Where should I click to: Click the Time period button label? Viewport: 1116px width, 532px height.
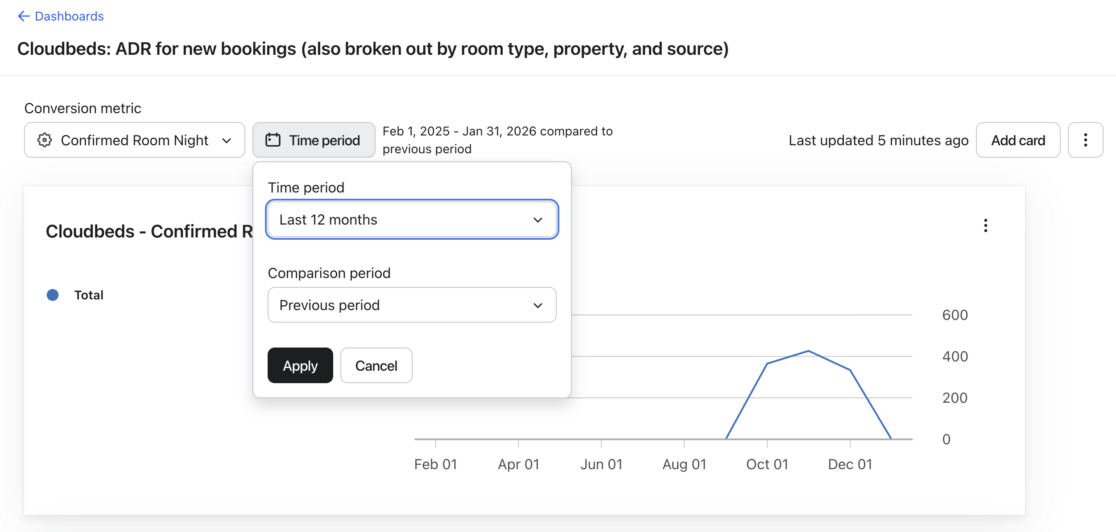(x=324, y=140)
